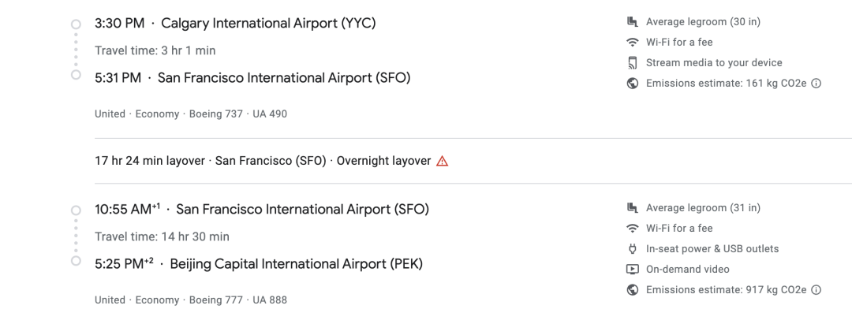Click the 5:31 PM San Francisco arrival text
The image size is (852, 309).
click(252, 78)
